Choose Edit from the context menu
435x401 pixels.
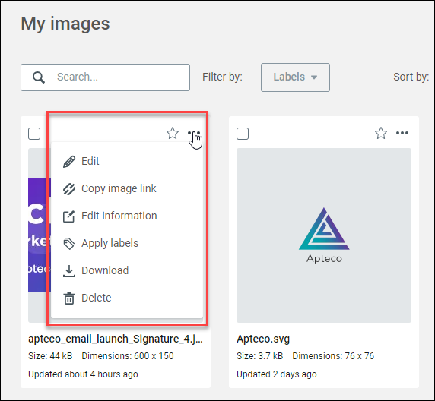pos(127,161)
